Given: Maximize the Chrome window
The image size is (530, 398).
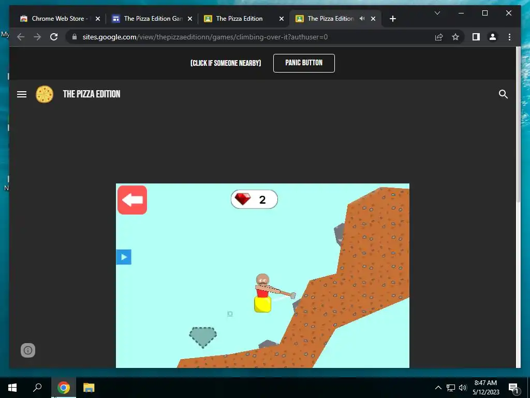Looking at the screenshot, I should 484,13.
